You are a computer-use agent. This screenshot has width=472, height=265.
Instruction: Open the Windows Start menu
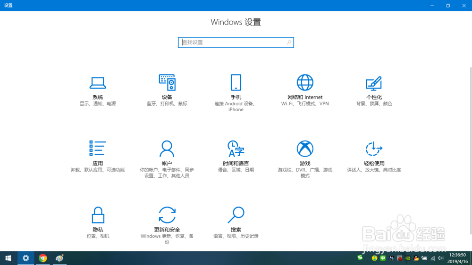coord(8,258)
